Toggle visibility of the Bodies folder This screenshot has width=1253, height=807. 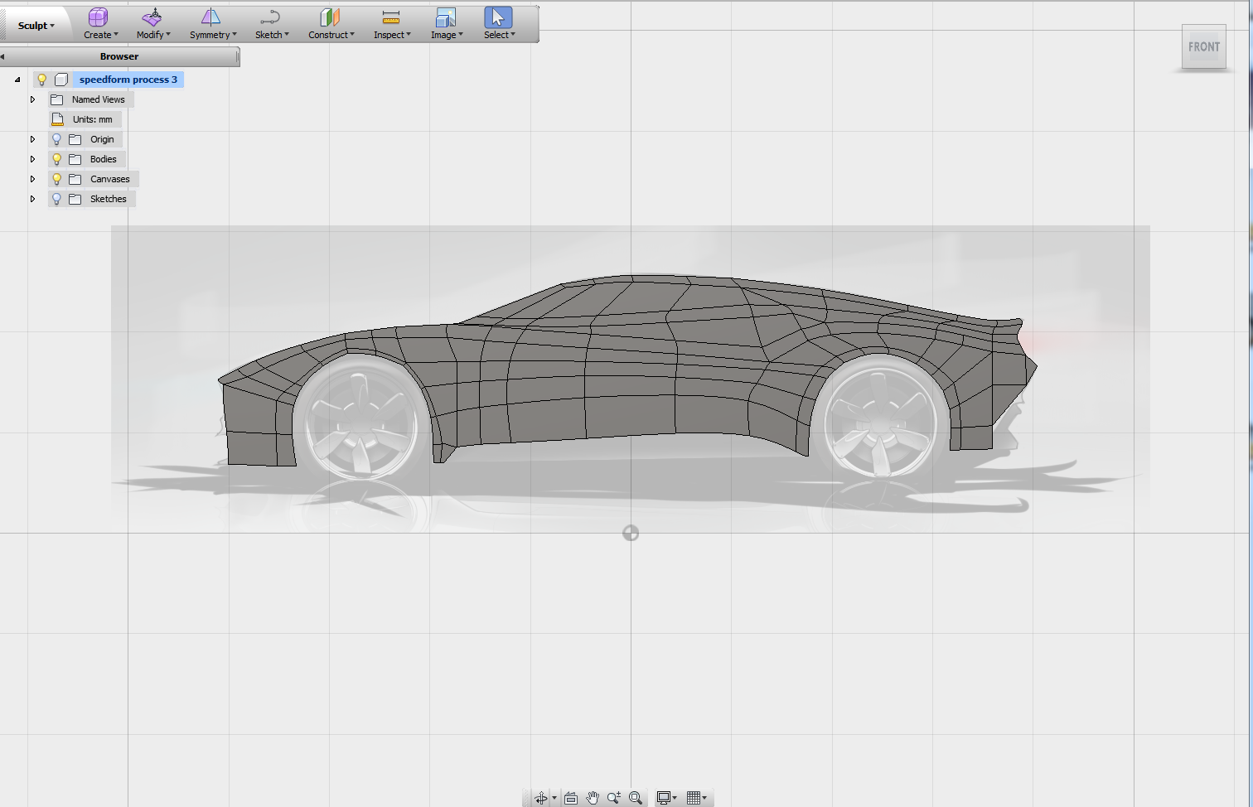click(x=56, y=158)
